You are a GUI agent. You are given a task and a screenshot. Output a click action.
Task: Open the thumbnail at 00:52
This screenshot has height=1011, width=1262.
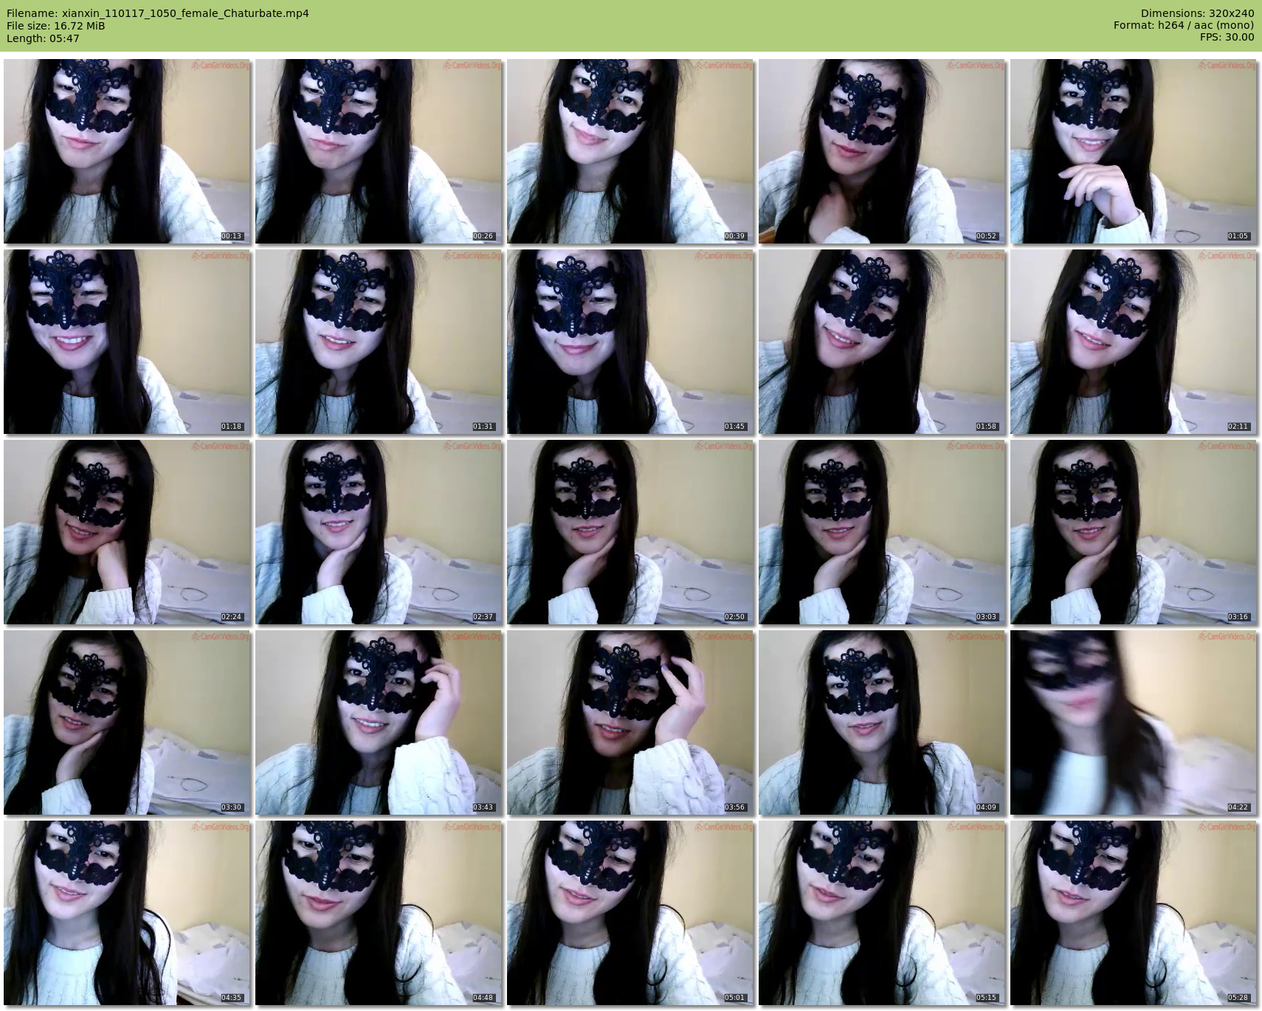click(882, 151)
